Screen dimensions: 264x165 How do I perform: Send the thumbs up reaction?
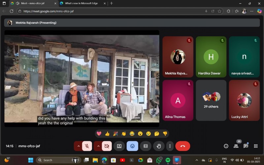pyautogui.click(x=107, y=134)
